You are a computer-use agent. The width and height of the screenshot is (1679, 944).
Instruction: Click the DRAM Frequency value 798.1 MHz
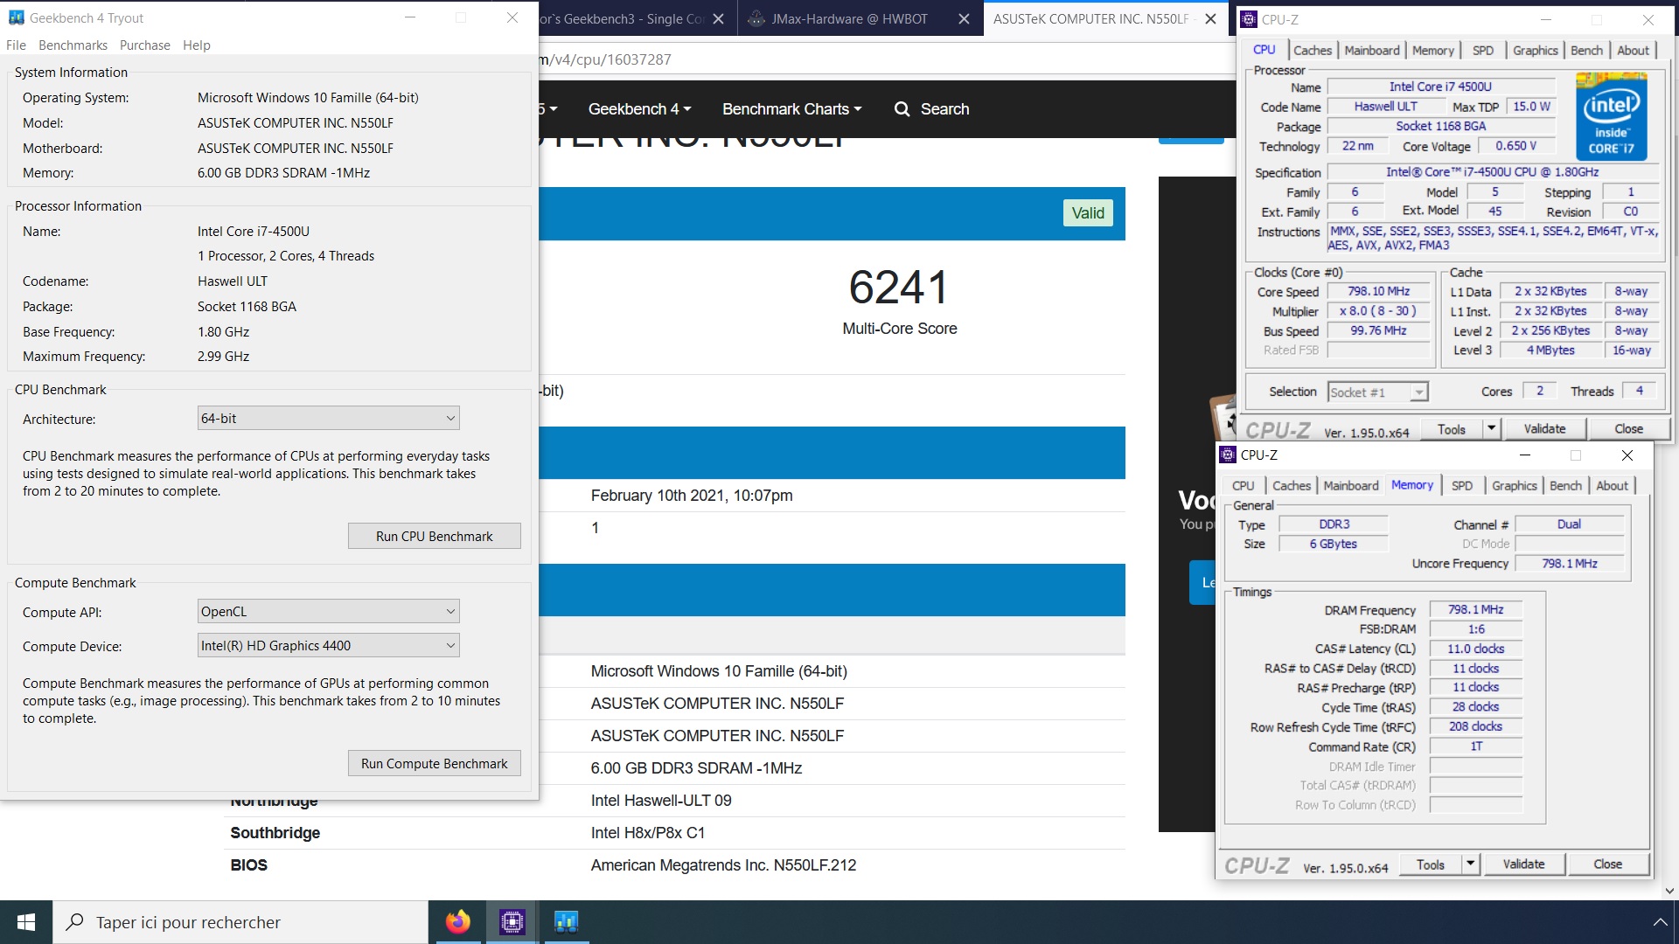[x=1475, y=610]
